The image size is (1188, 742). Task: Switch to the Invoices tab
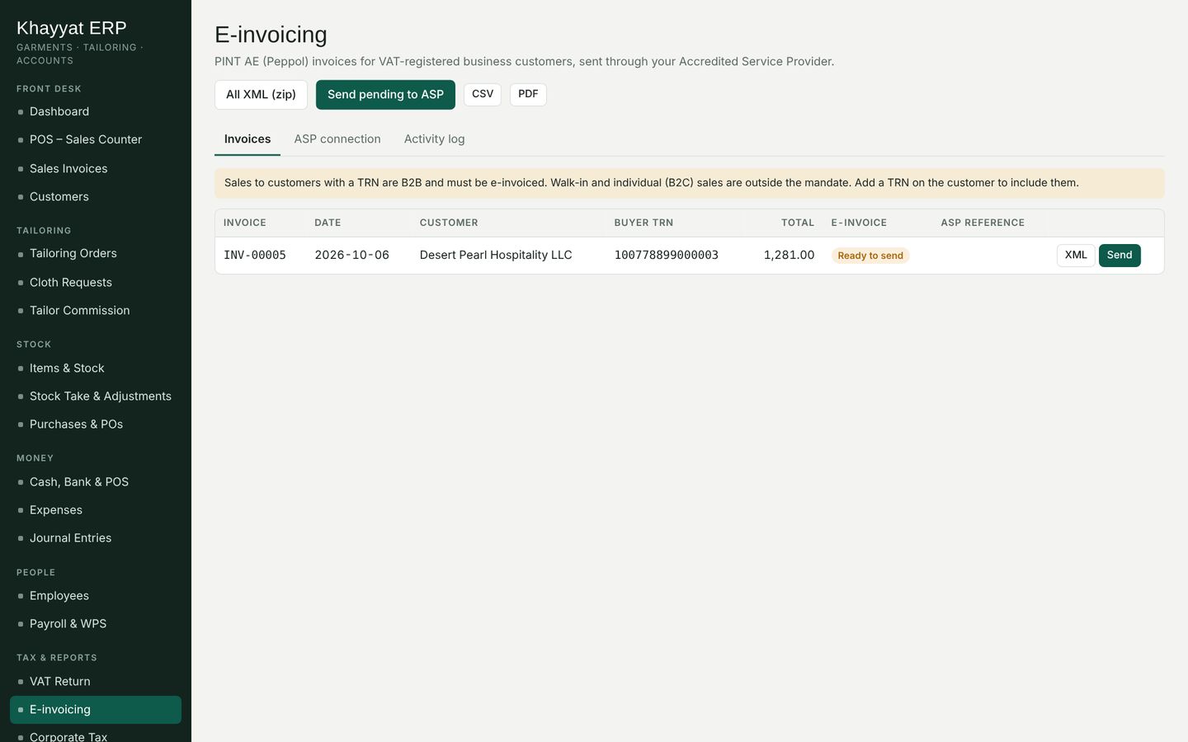coord(247,139)
